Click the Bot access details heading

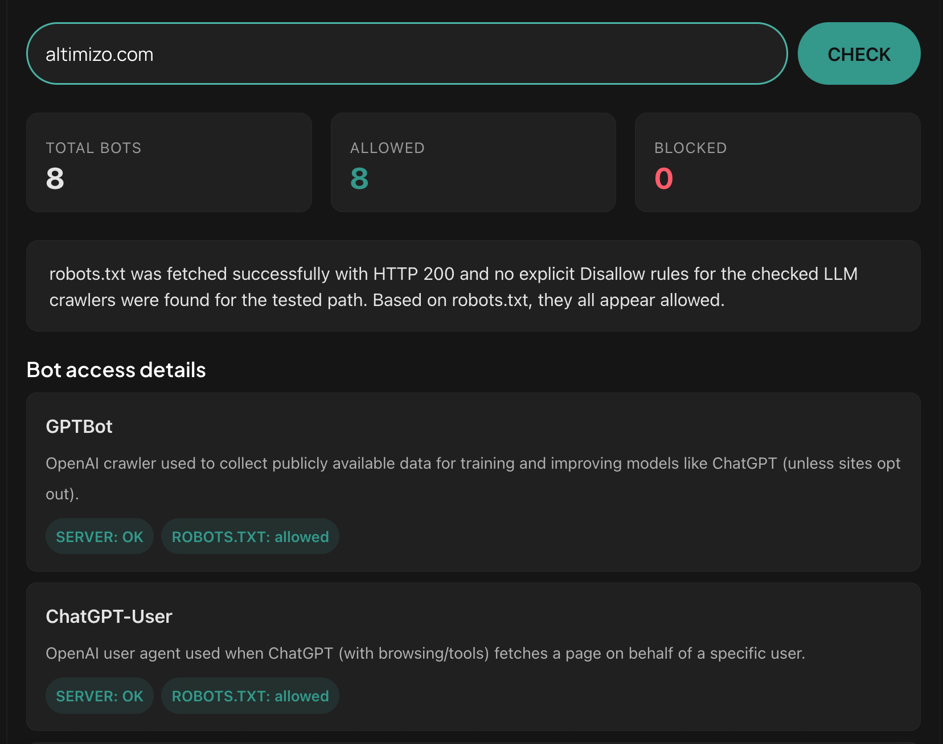point(116,370)
